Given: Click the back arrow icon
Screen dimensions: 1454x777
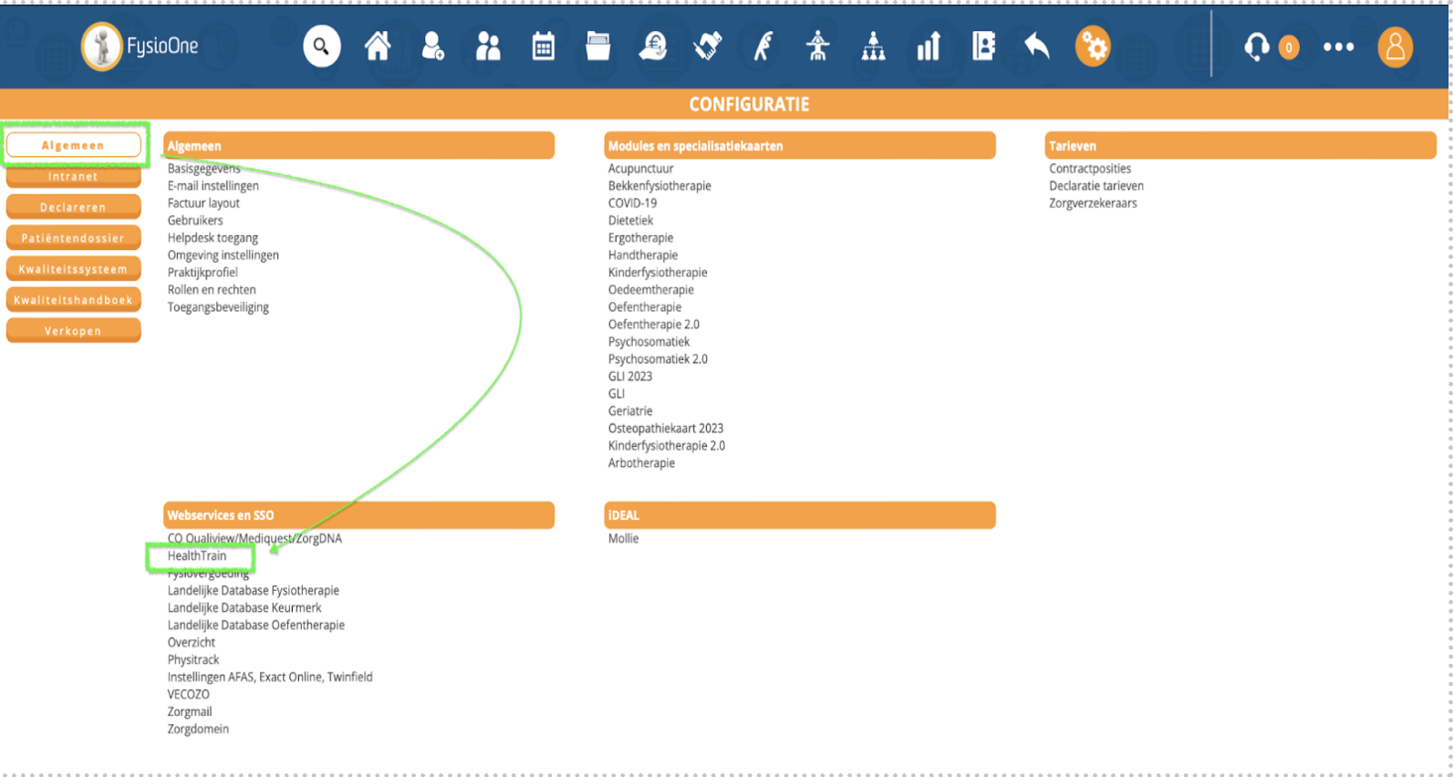Looking at the screenshot, I should click(x=1037, y=47).
